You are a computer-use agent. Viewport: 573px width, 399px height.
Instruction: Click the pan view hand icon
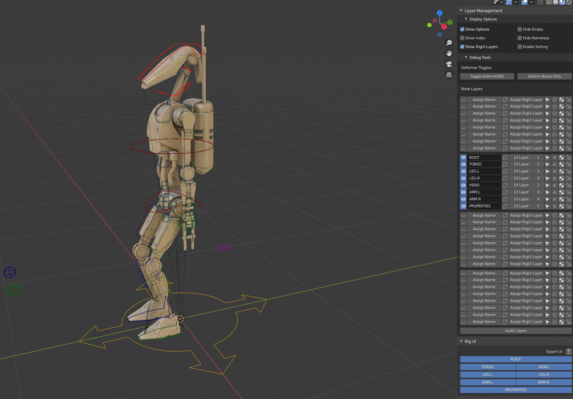tap(449, 54)
